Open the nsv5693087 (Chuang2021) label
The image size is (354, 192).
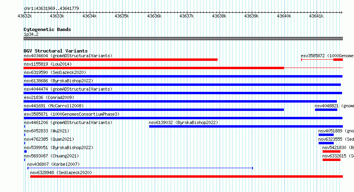[51, 156]
